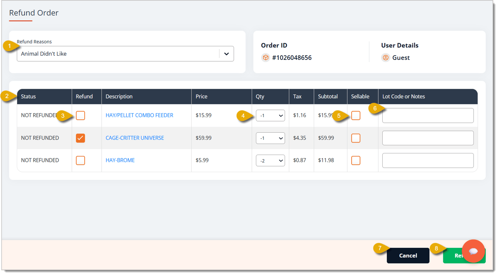Click the Cancel button
Viewport: 498px width, 275px height.
click(408, 255)
